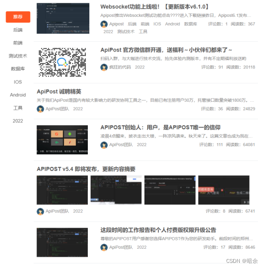Click avatar of author Apipost on Websocket post
Viewport: 265px width, 268px height.
(104, 24)
